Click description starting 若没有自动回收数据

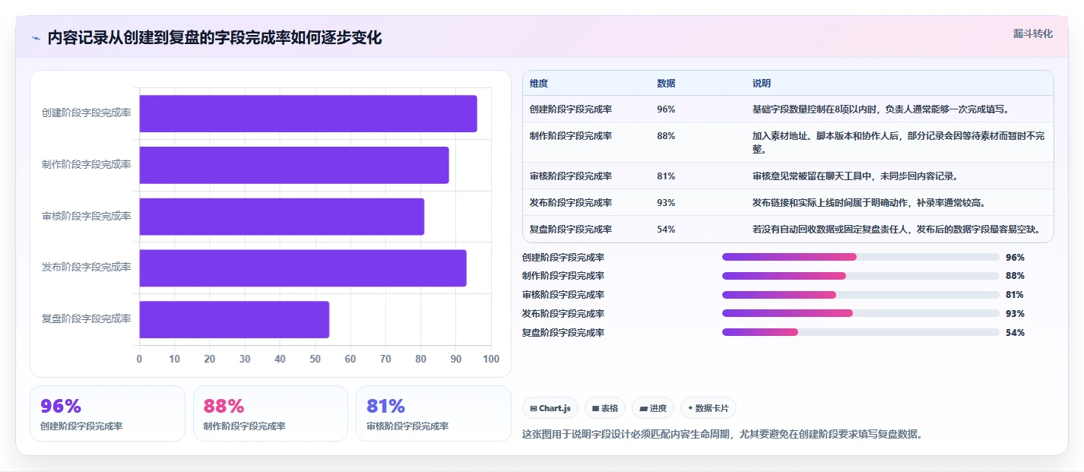click(896, 229)
